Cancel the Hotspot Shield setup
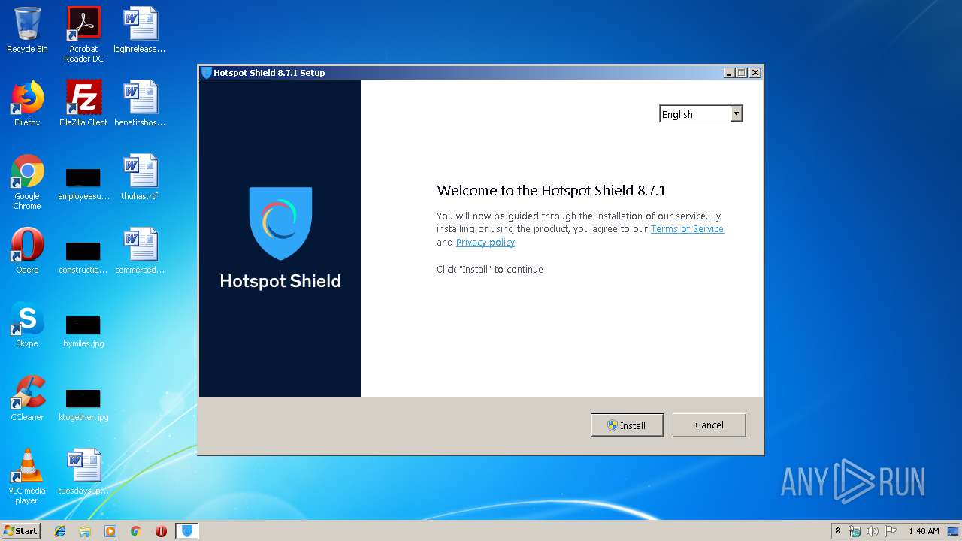The width and height of the screenshot is (962, 541). (709, 425)
